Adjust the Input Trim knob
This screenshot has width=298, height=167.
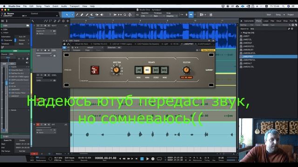point(116,70)
